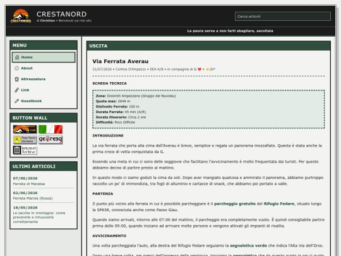Image resolution: width=341 pixels, height=256 pixels.
Task: Open the Ferrata di Maratea article
Action: (x=29, y=184)
